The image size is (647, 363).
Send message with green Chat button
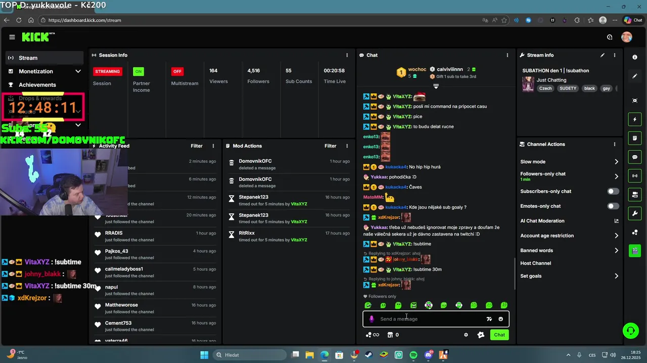(499, 335)
